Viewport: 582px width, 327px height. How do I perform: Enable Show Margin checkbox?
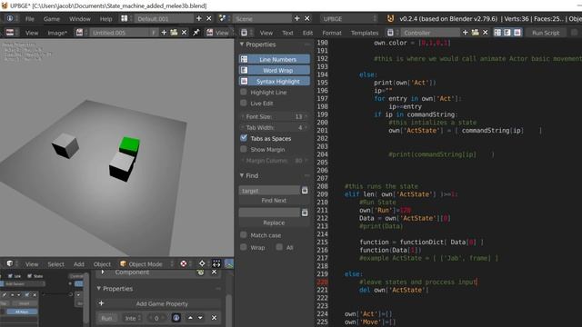tap(244, 149)
